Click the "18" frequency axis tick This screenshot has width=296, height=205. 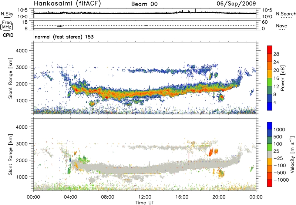(24, 22)
